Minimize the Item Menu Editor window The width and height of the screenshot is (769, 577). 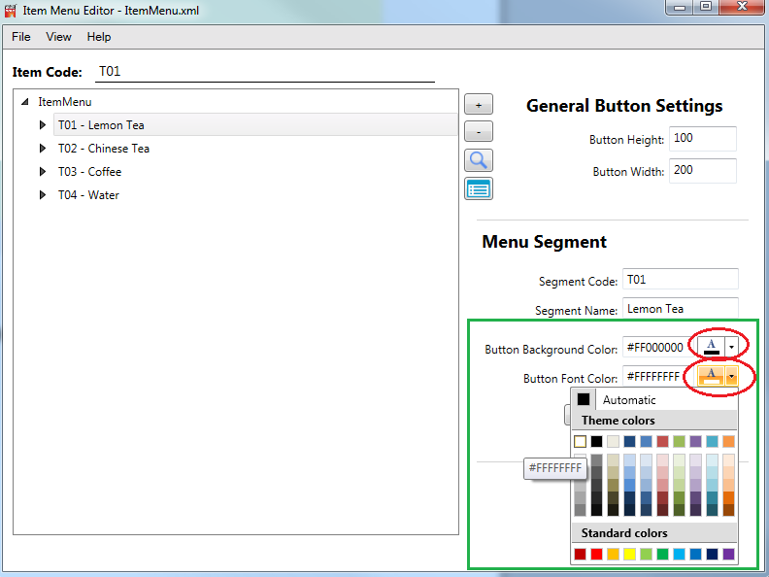coord(680,7)
